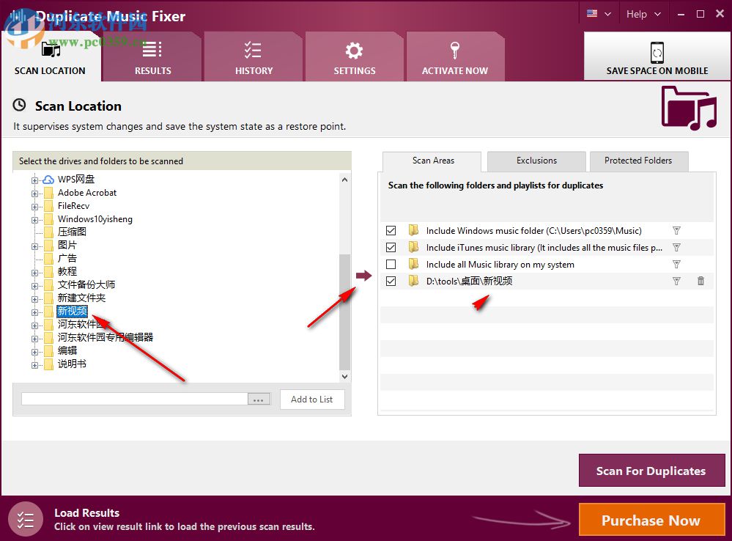Click the Load Results checklist icon
Image resolution: width=732 pixels, height=541 pixels.
(x=26, y=519)
